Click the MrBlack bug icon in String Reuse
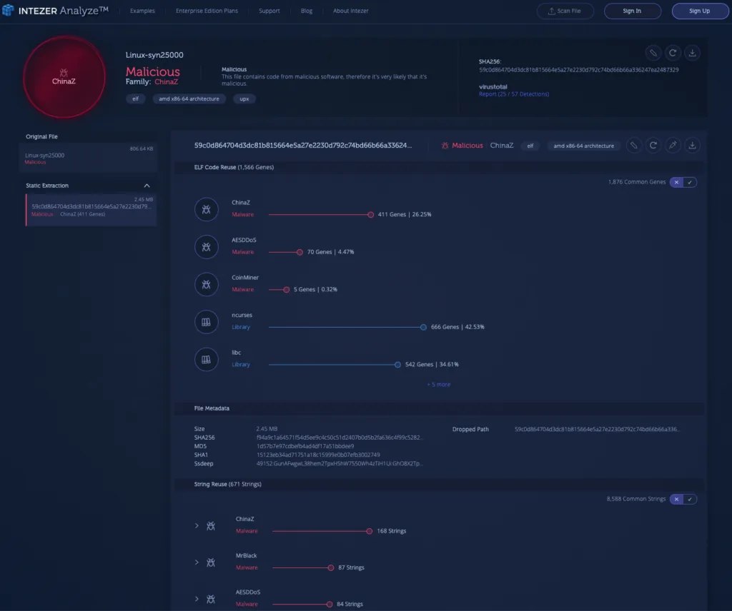Viewport: 732px width, 611px height. pyautogui.click(x=211, y=562)
